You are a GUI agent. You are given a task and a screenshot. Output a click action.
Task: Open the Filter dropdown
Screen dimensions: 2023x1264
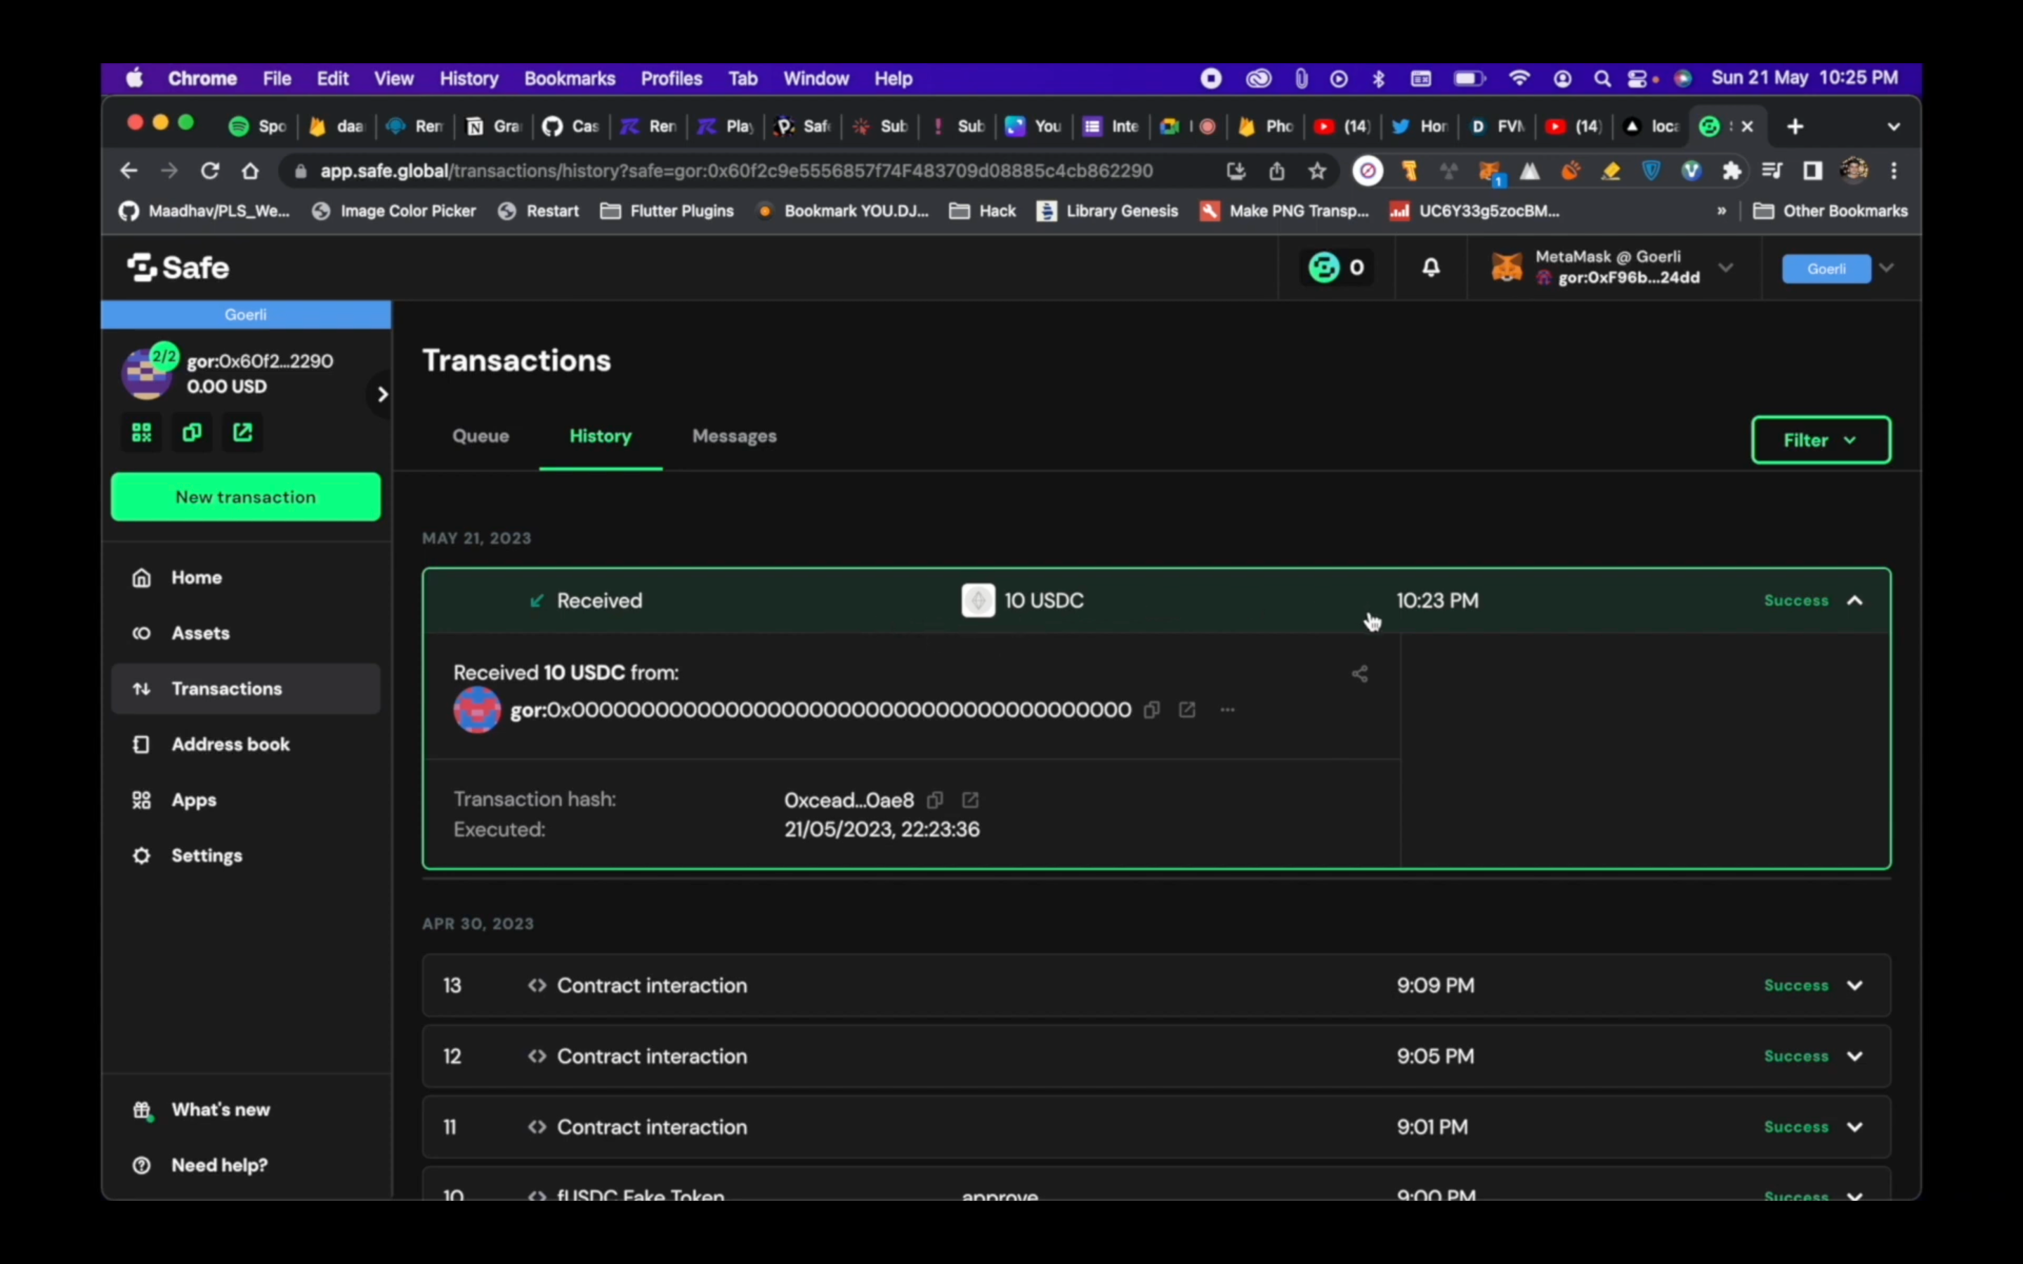[x=1820, y=440]
